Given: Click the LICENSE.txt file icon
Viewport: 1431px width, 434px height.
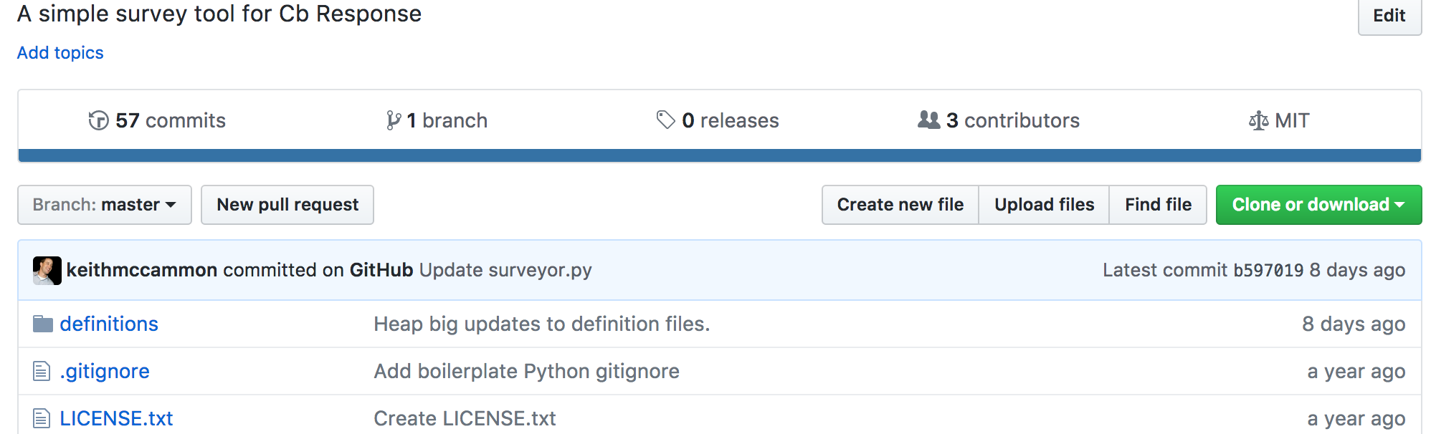Looking at the screenshot, I should 42,418.
